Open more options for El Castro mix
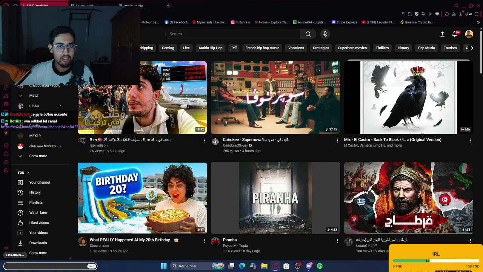The image size is (483, 272). tap(471, 141)
